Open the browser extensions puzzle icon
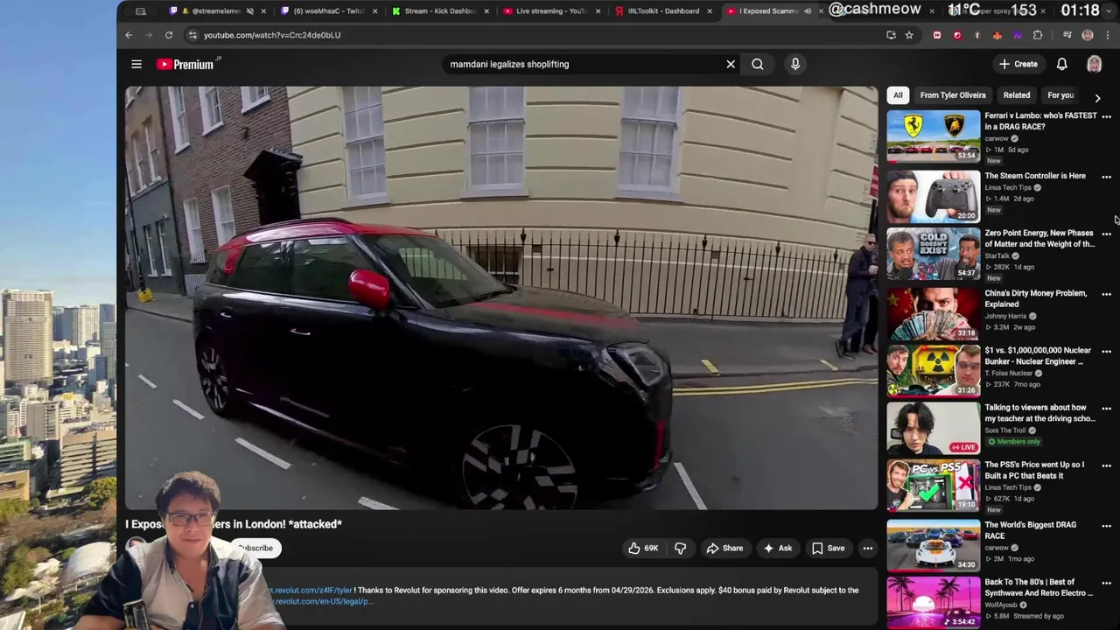The width and height of the screenshot is (1120, 630). [1038, 35]
